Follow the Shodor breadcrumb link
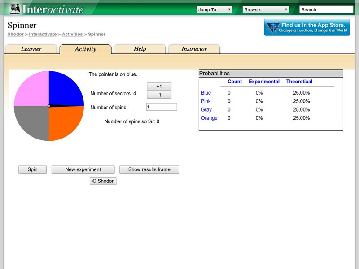359x269 pixels. tap(15, 34)
